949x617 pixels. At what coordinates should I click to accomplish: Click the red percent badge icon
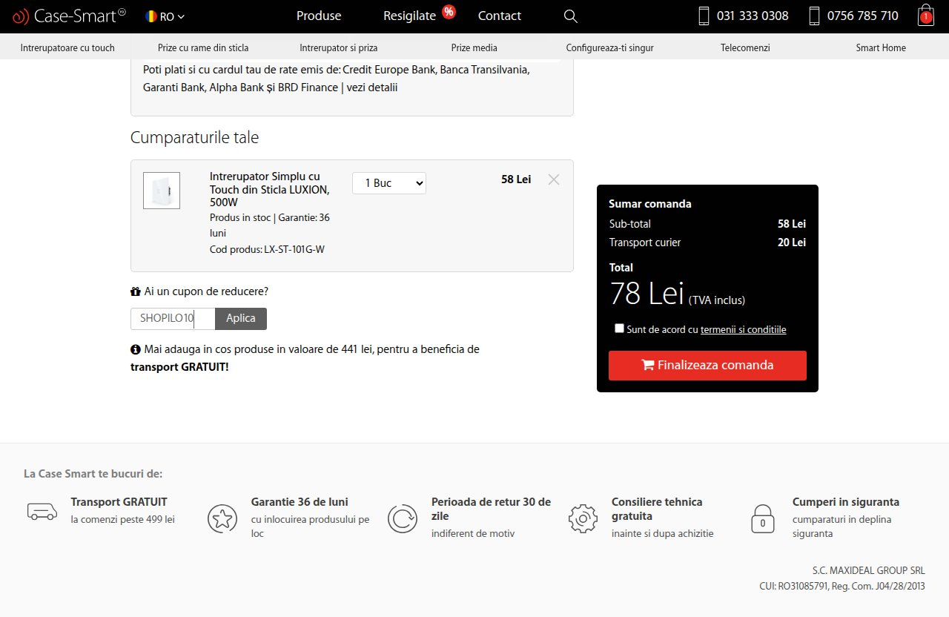449,11
